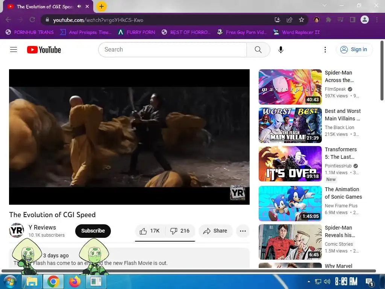Open the Windows Start menu
The image size is (385, 289).
click(x=9, y=281)
